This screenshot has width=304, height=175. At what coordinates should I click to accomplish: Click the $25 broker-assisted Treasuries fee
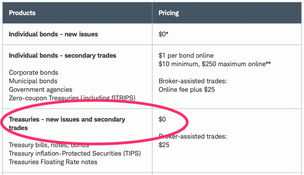(x=164, y=145)
